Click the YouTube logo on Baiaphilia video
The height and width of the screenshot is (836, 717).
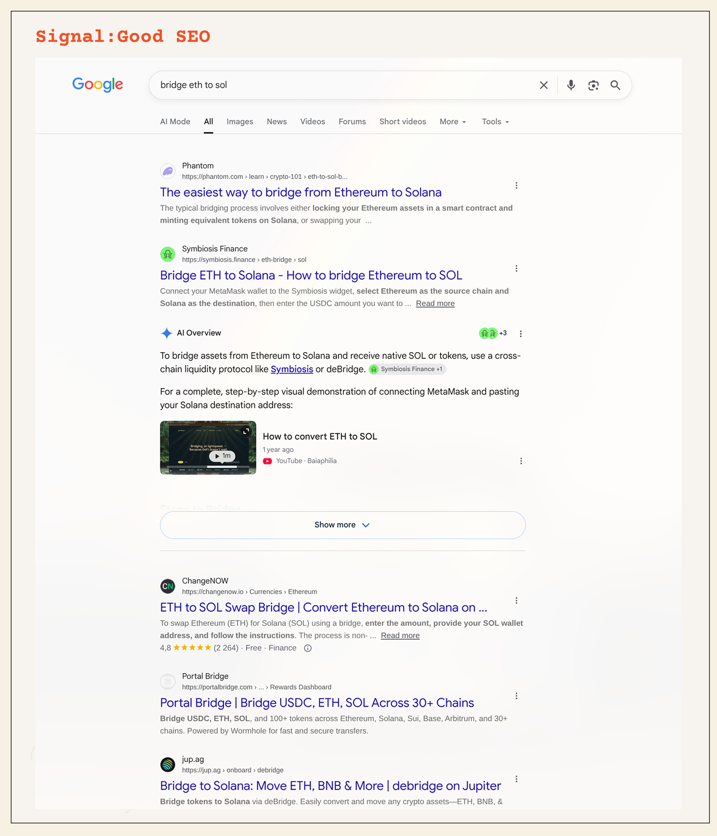pos(267,461)
